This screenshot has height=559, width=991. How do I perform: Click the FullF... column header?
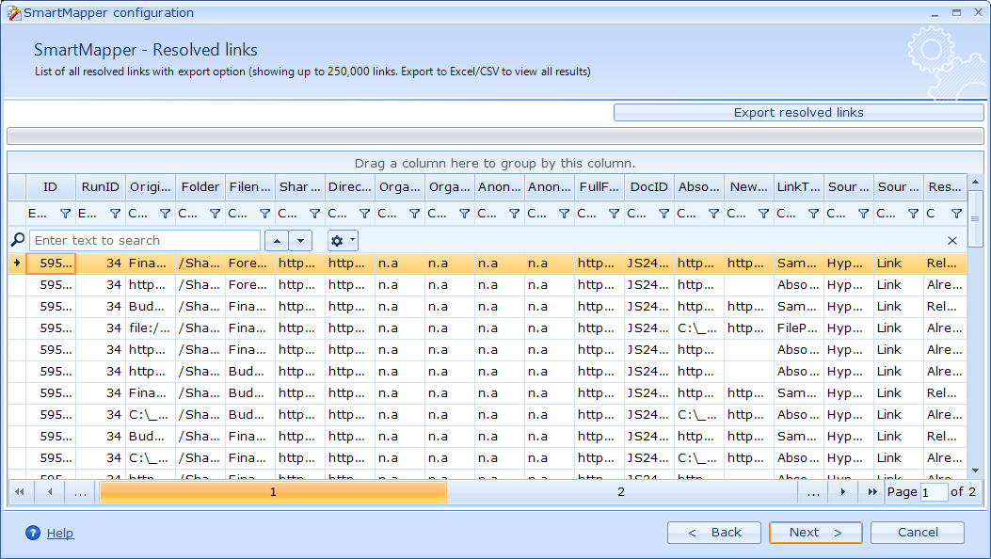[599, 187]
